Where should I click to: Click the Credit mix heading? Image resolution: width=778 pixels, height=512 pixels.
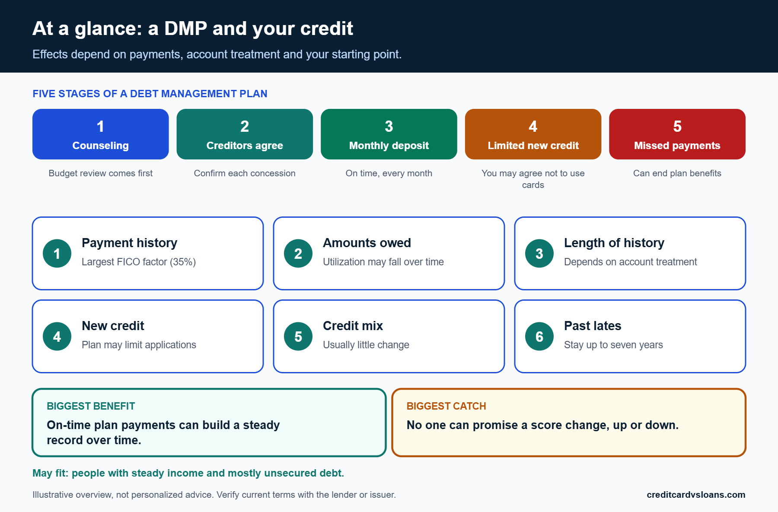[x=353, y=326]
